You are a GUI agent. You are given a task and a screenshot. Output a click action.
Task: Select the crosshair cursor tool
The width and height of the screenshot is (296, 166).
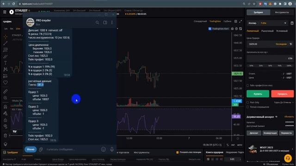pos(5,36)
